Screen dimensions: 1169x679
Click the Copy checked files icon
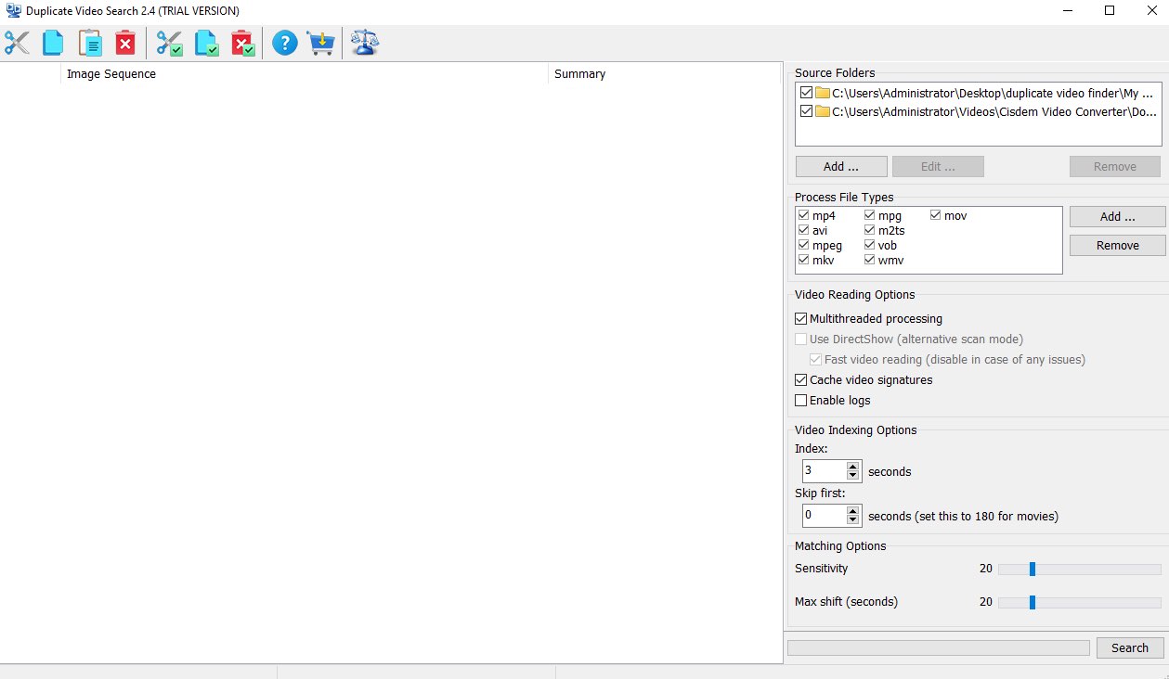tap(206, 42)
